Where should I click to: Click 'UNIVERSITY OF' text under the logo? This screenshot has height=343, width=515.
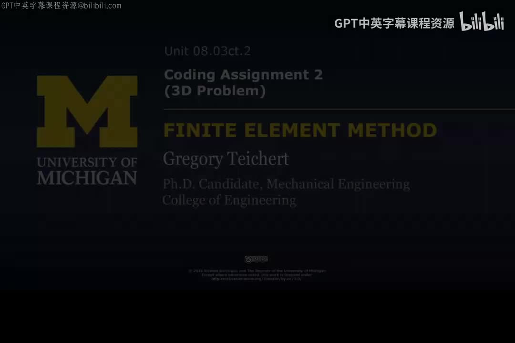tap(87, 162)
